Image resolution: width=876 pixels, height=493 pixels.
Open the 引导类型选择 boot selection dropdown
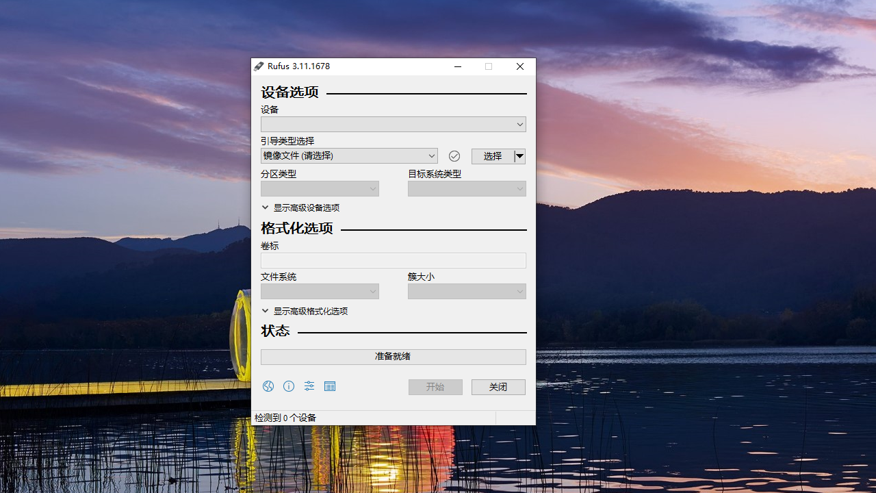(349, 156)
